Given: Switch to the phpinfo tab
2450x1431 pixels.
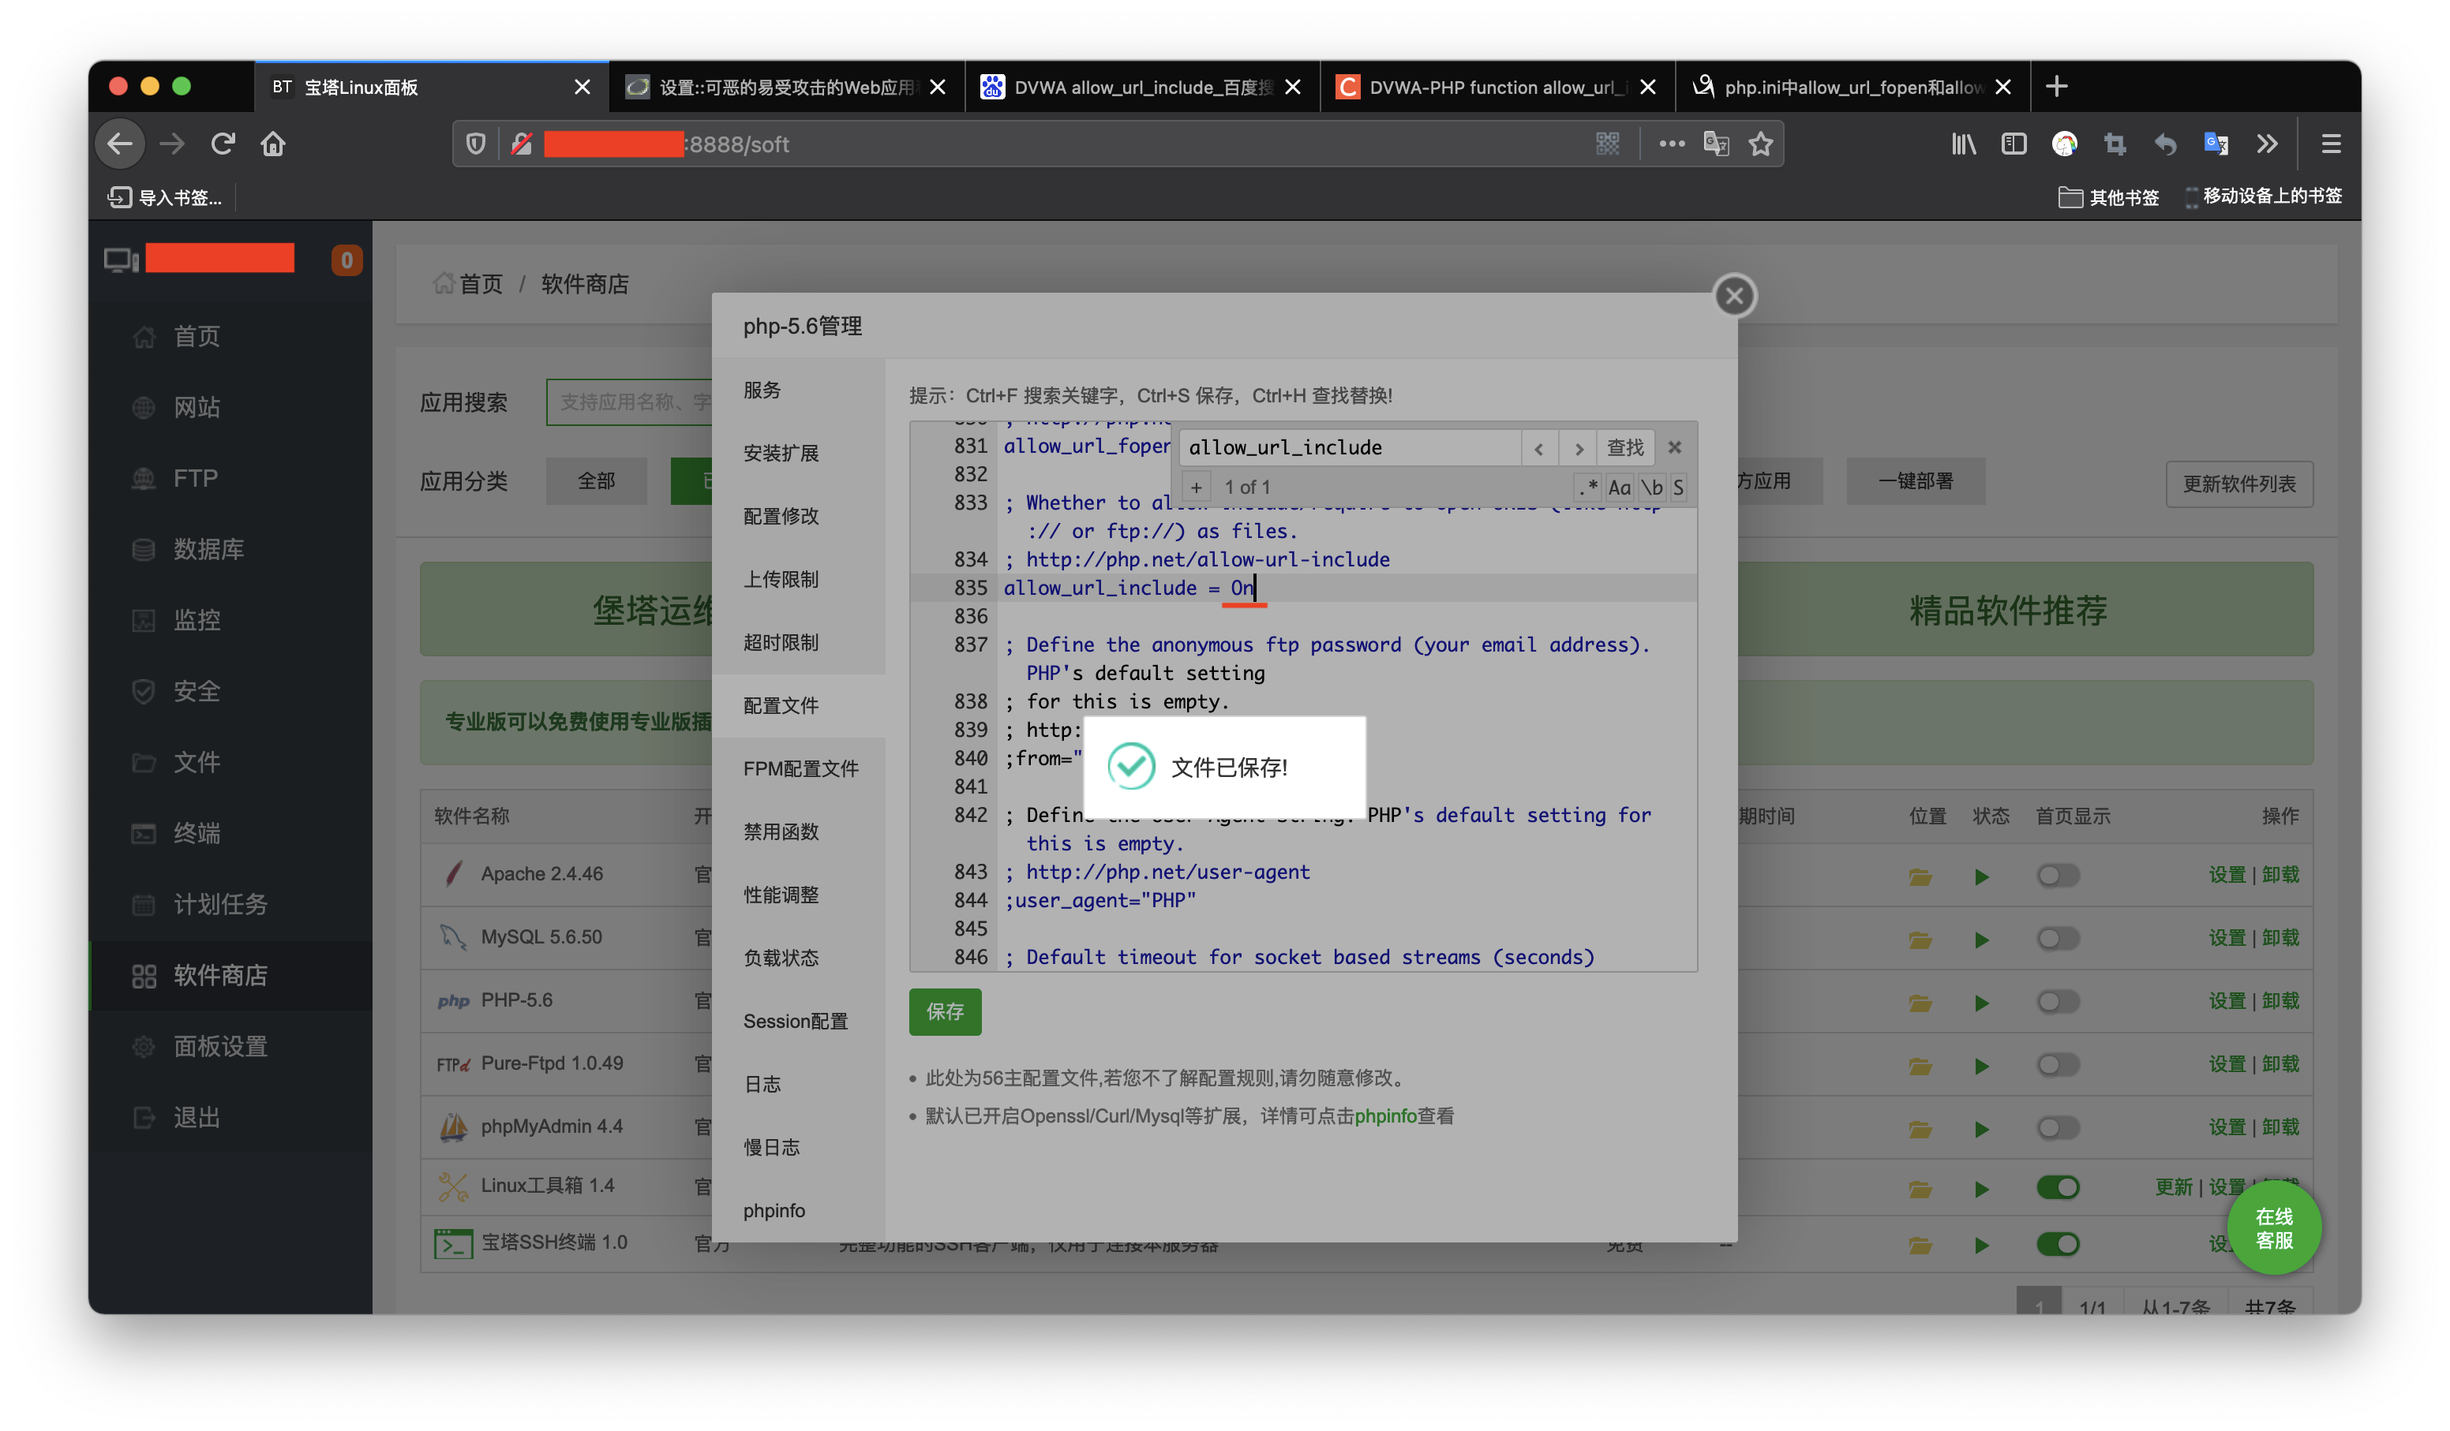Looking at the screenshot, I should pos(774,1210).
